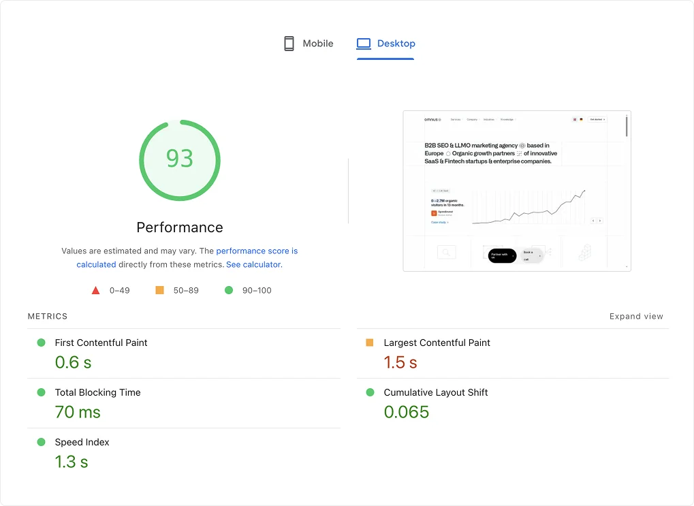
Task: Open the 'See calculator' link
Action: [x=253, y=264]
